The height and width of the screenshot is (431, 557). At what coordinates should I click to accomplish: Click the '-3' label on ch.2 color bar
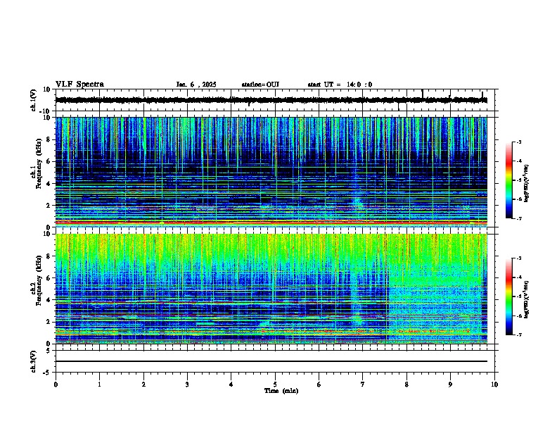pyautogui.click(x=518, y=258)
